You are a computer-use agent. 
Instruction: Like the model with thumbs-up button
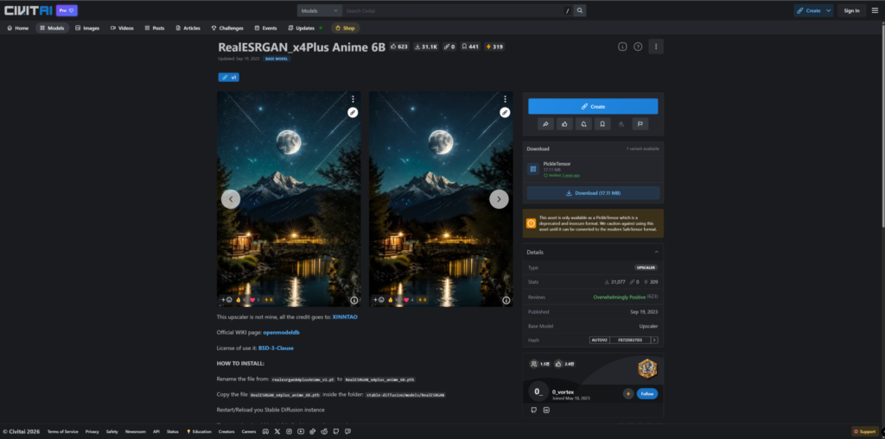click(x=564, y=124)
